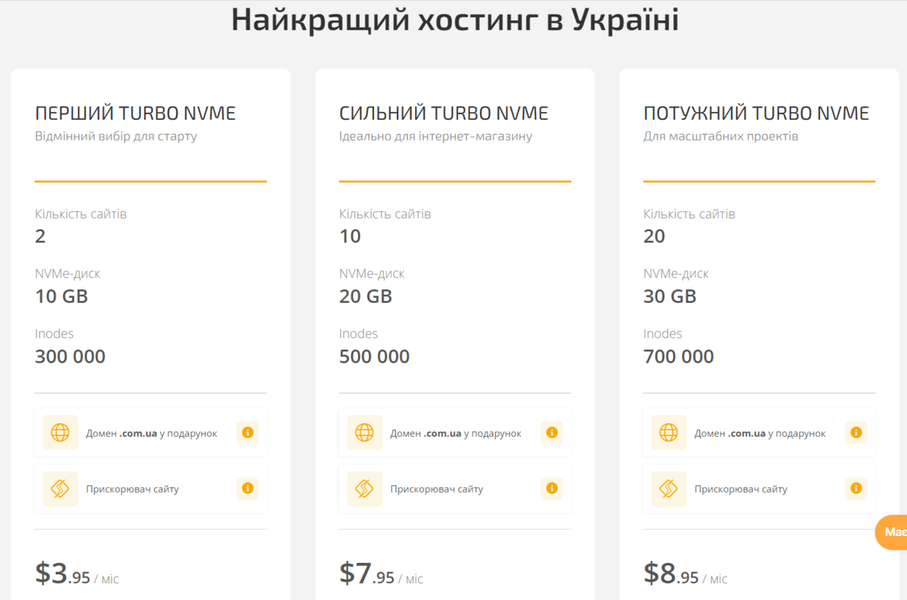Click globe icon in Сильний Turbo NVMe plan
Image resolution: width=907 pixels, height=600 pixels.
364,433
